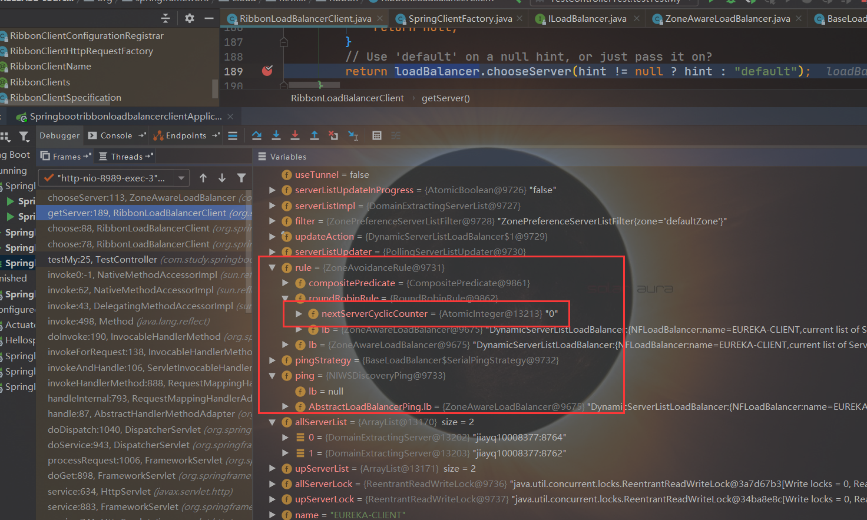Open RibbonClientName in project tree
This screenshot has height=520, width=867.
pyautogui.click(x=50, y=67)
